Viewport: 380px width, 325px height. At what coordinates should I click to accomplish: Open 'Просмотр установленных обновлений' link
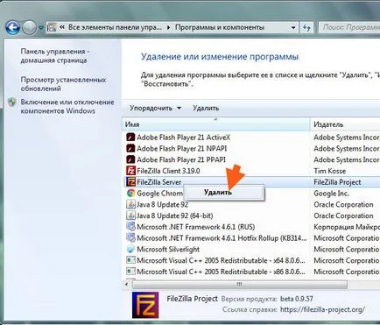click(x=63, y=84)
